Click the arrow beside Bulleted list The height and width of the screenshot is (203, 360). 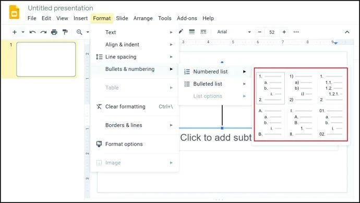pyautogui.click(x=245, y=84)
